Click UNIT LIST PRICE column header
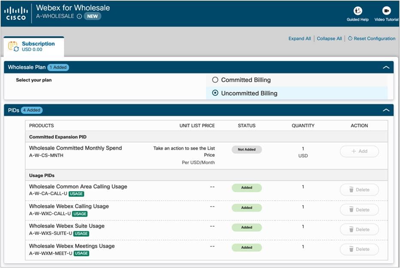Viewport: 400px width, 268px height. click(197, 126)
